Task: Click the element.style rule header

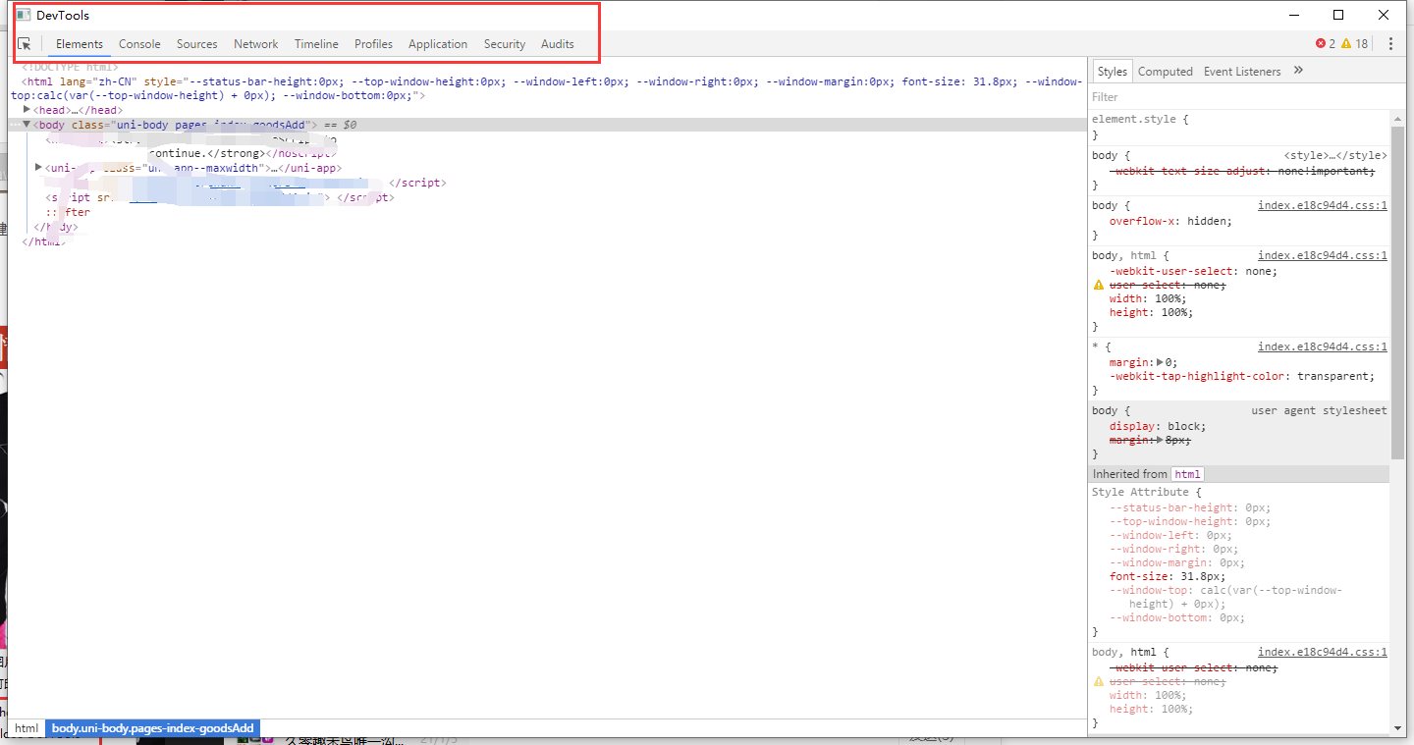Action: pyautogui.click(x=1140, y=119)
